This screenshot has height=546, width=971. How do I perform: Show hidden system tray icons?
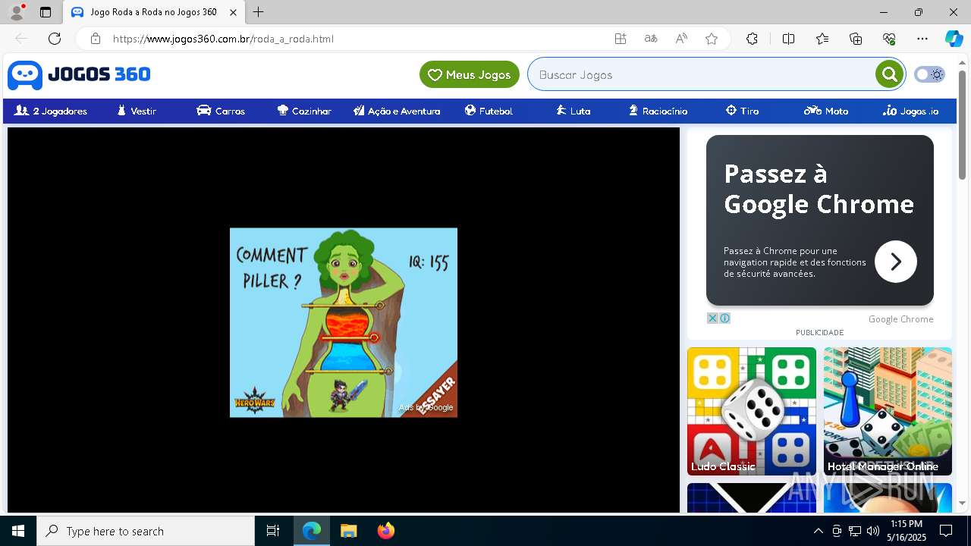(x=818, y=531)
